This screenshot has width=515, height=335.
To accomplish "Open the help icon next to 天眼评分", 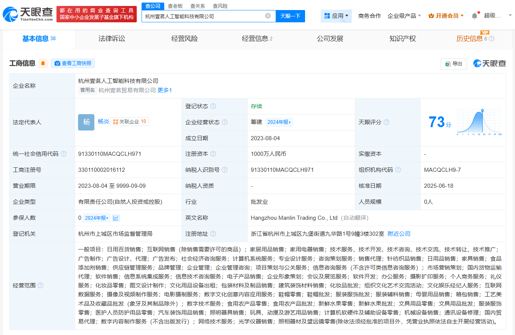I will click(x=386, y=122).
